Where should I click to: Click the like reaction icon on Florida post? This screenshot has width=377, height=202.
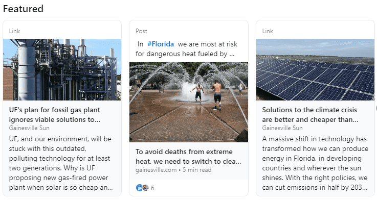[139, 188]
